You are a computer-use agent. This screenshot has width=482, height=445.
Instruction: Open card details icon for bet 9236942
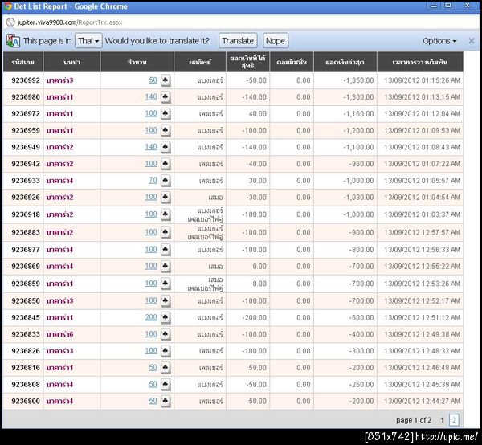[x=165, y=164]
